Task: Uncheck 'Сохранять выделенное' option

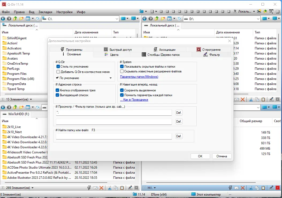Action: click(x=122, y=90)
